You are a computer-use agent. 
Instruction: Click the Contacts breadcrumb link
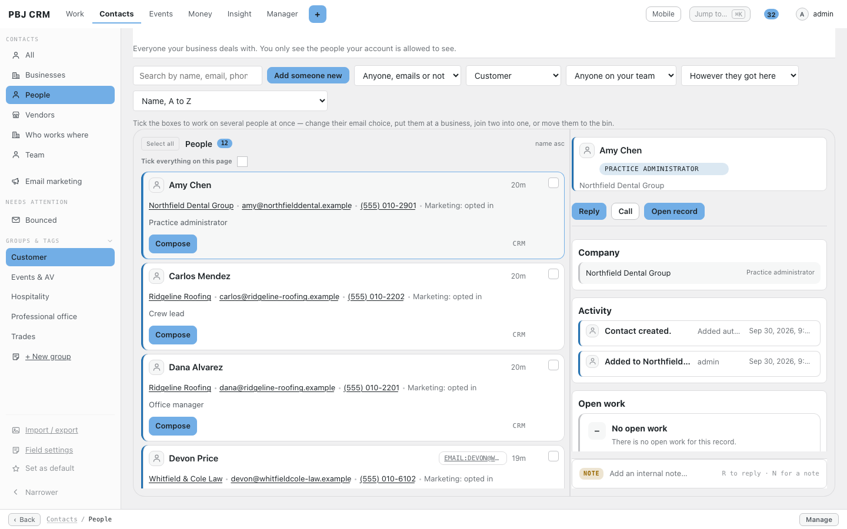pos(62,520)
